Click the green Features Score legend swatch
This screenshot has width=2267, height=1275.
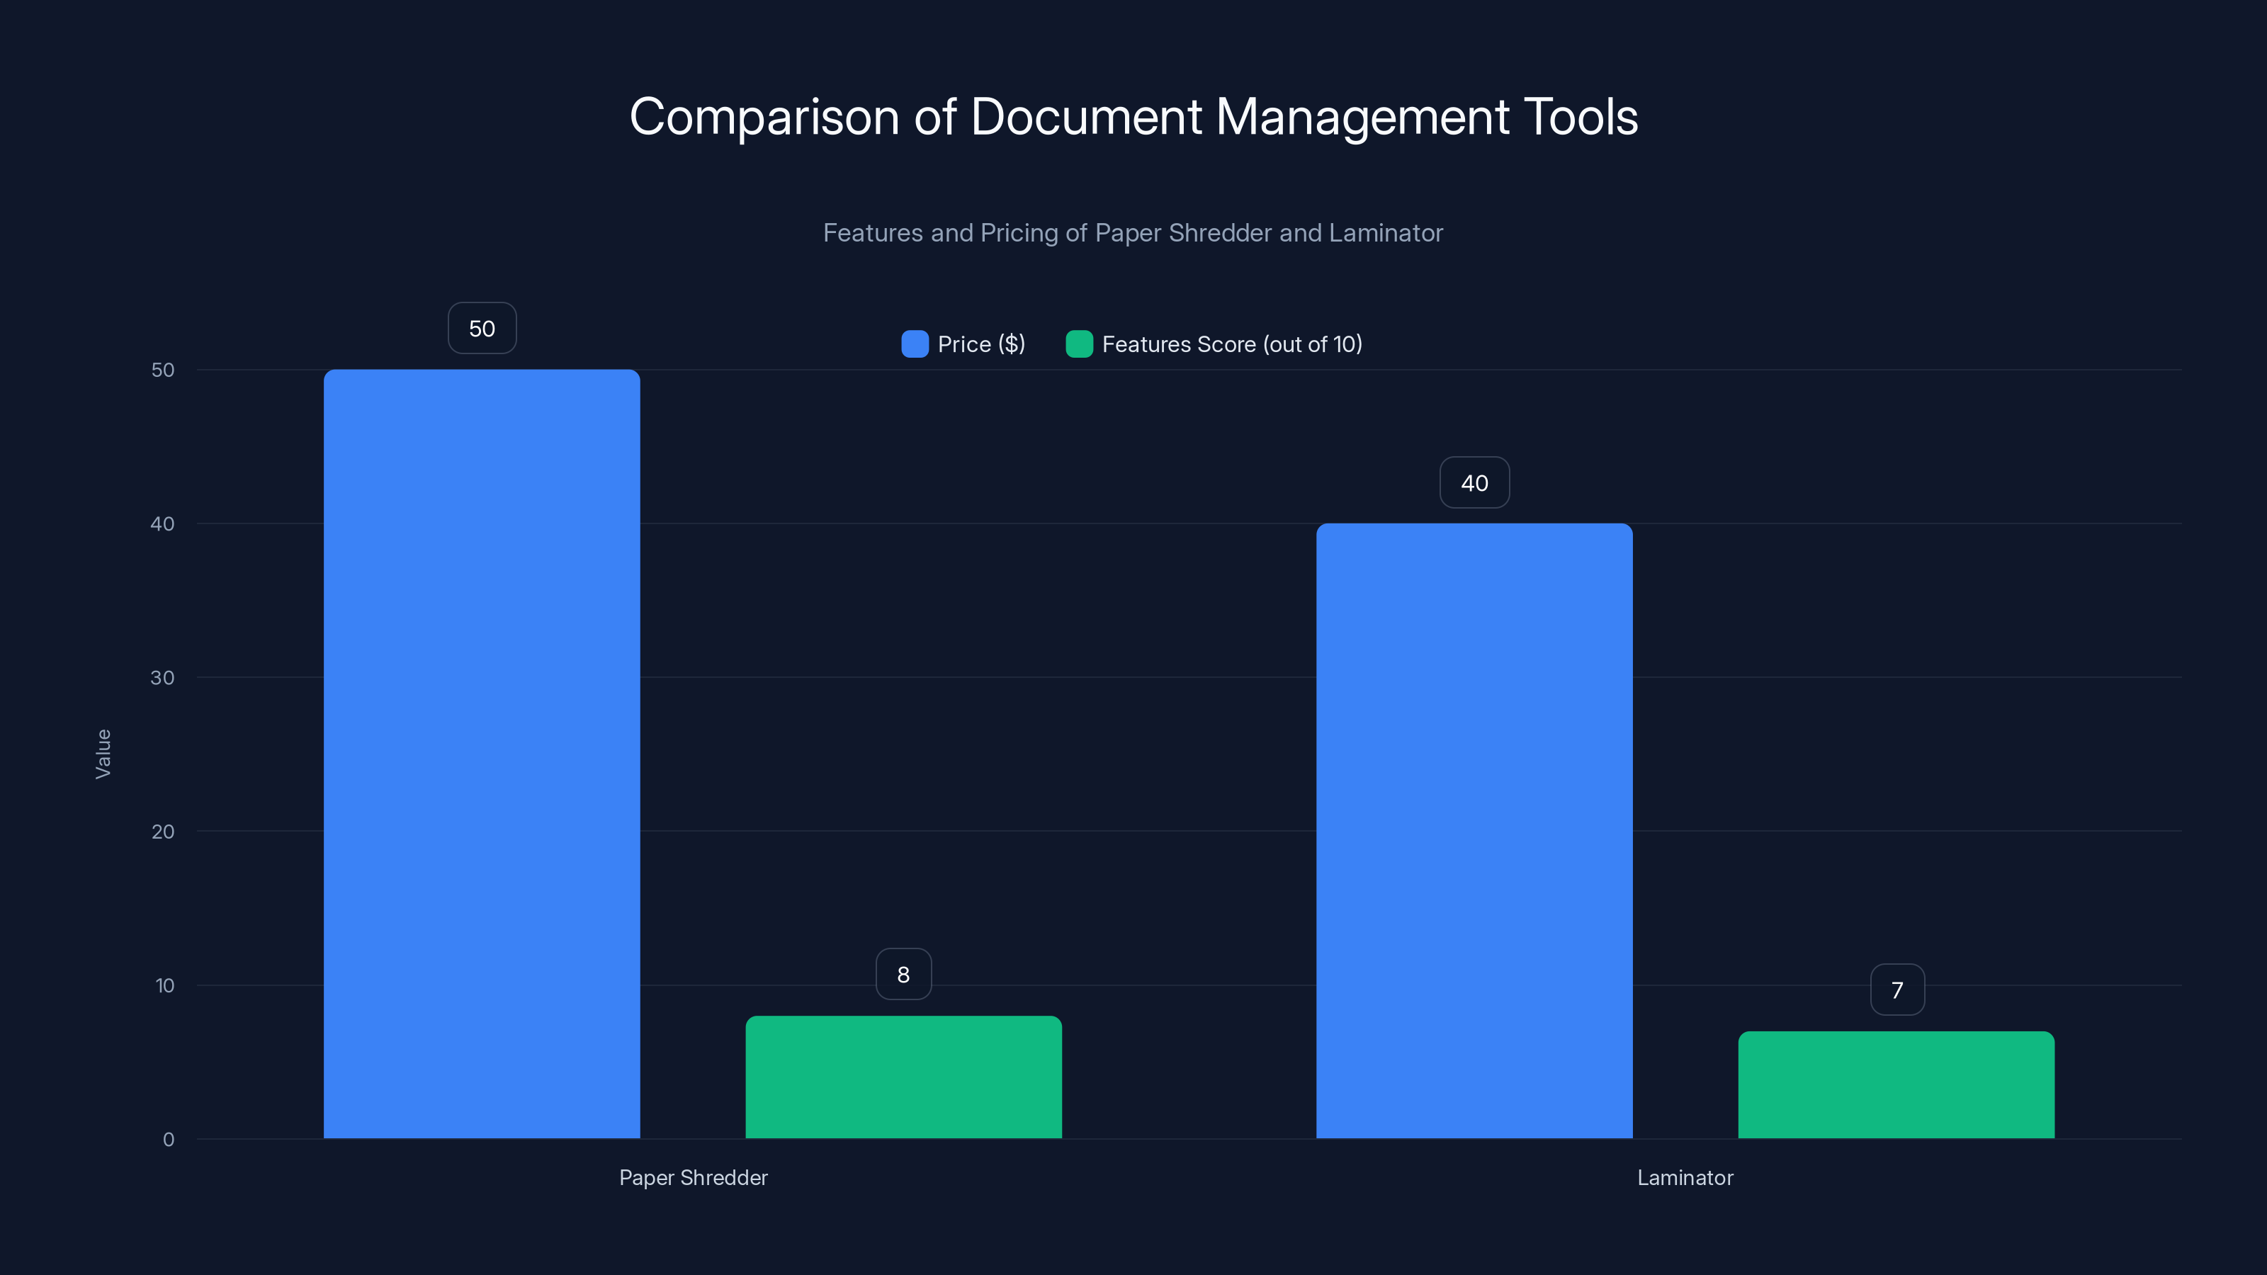[x=1079, y=344]
